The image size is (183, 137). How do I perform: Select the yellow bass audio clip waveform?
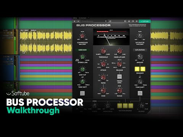pyautogui.click(x=46, y=42)
